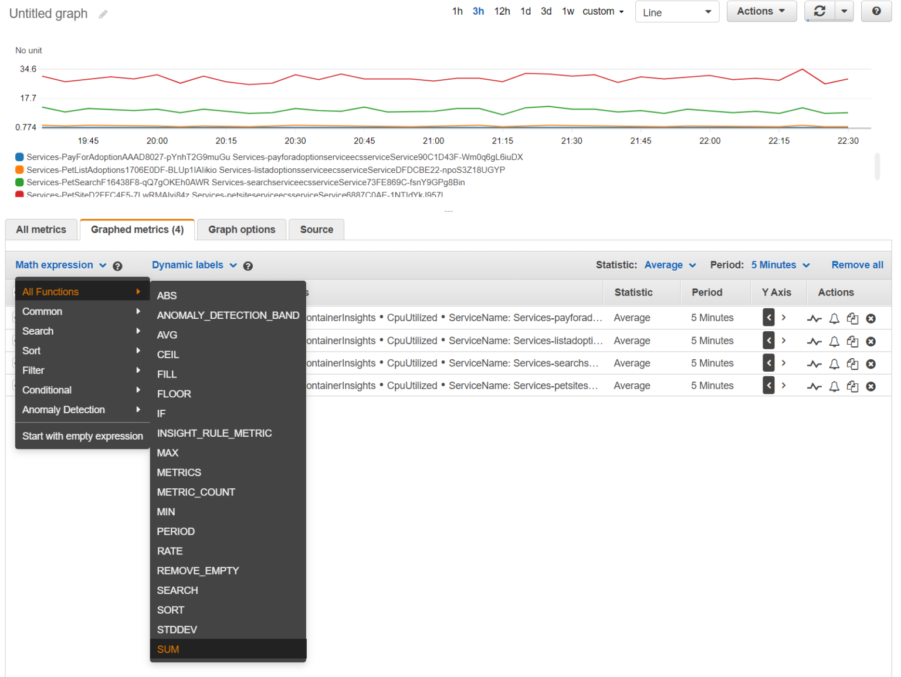Apply anomaly detection on the listadoptions row
The height and width of the screenshot is (677, 901).
(x=814, y=341)
